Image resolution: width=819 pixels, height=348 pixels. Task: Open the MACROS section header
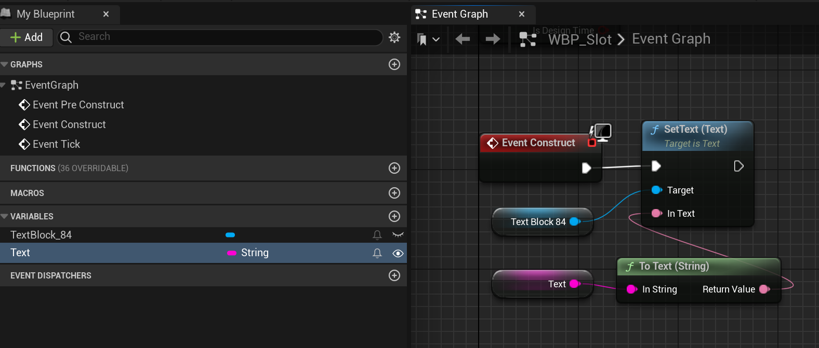coord(203,193)
